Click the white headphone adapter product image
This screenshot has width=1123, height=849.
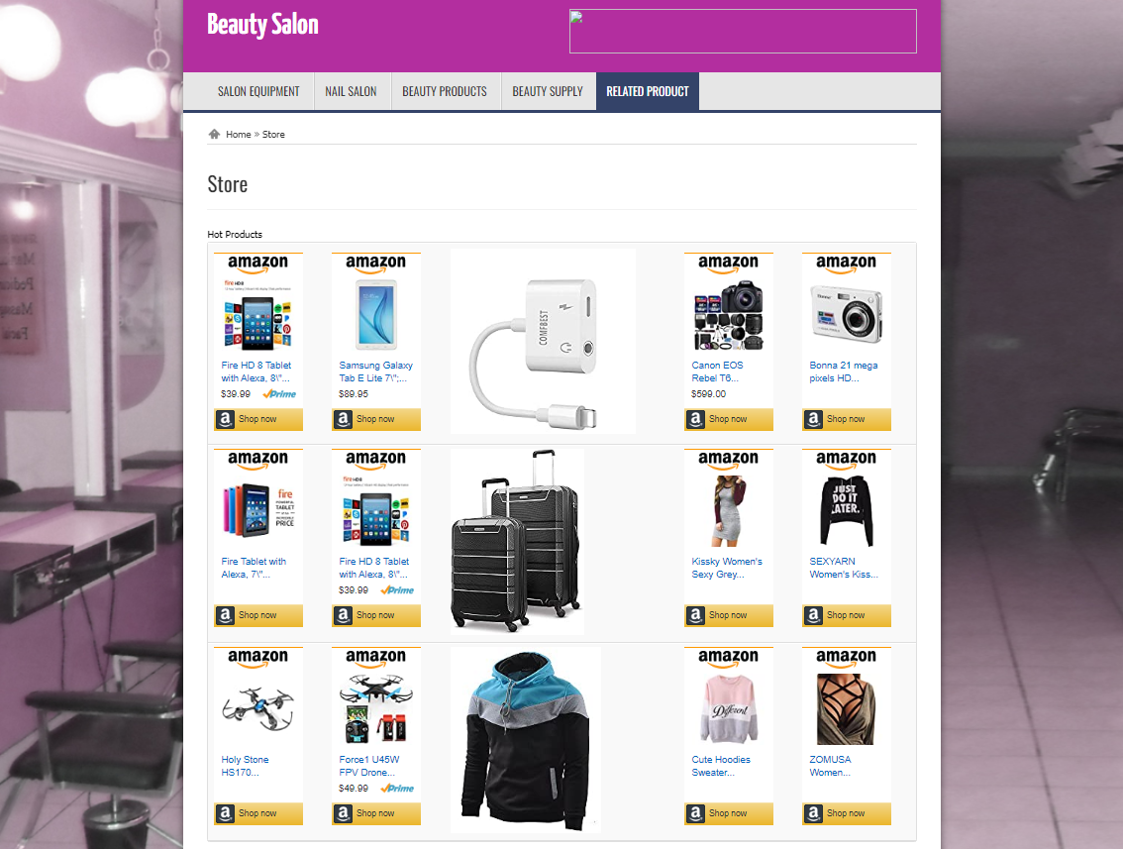[x=543, y=341]
